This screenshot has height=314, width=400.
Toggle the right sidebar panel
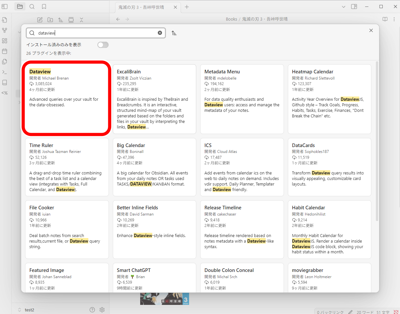point(354,7)
